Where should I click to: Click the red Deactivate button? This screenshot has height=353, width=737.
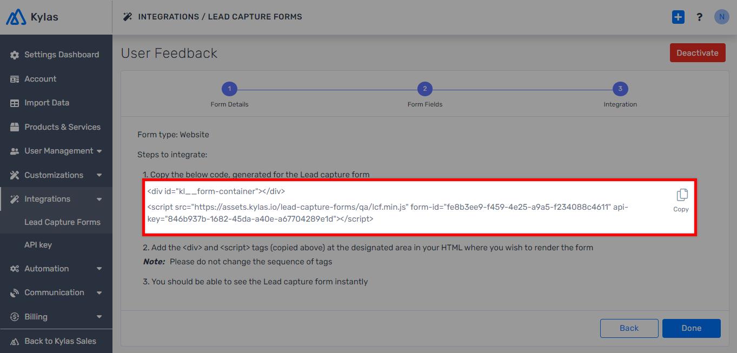[x=698, y=53]
